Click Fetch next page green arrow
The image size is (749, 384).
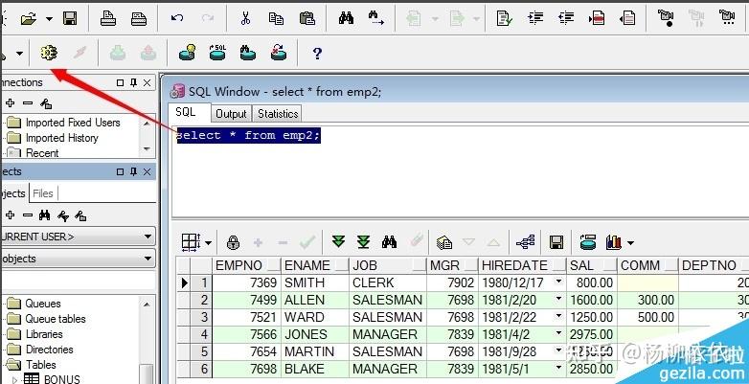click(x=338, y=241)
